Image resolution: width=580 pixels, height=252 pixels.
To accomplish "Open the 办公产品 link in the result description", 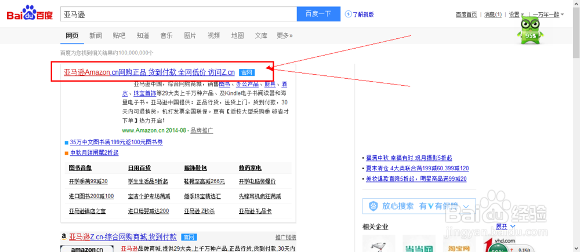I will click(x=248, y=84).
